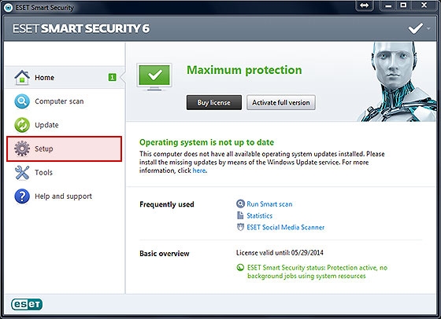This screenshot has height=319, width=441.
Task: Click the 'Maximum protection' heading
Action: 244,70
